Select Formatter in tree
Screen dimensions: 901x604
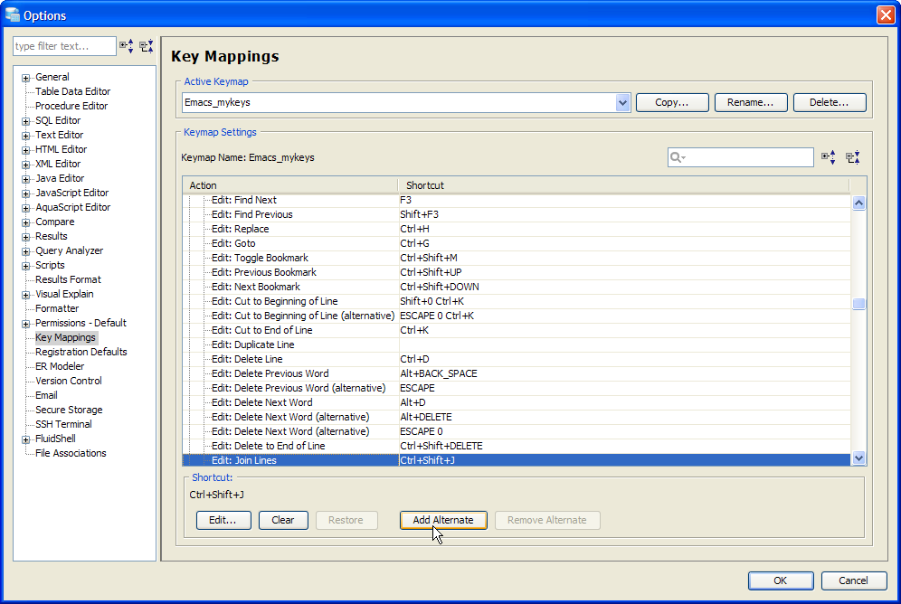pos(57,308)
